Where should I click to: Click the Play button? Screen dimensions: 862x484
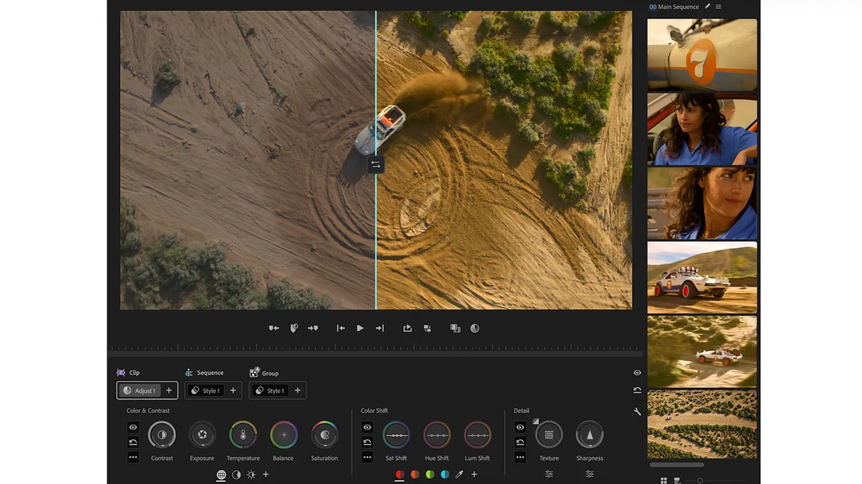pos(360,328)
